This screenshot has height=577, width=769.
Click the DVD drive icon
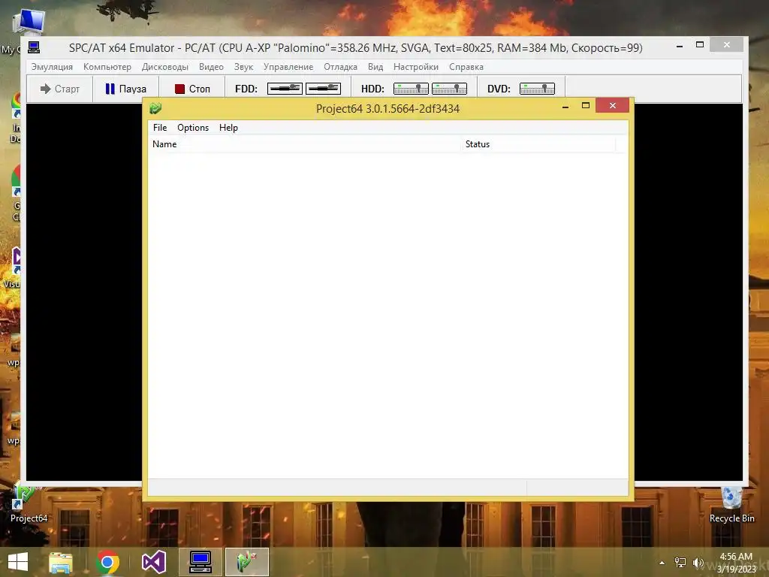(x=537, y=89)
